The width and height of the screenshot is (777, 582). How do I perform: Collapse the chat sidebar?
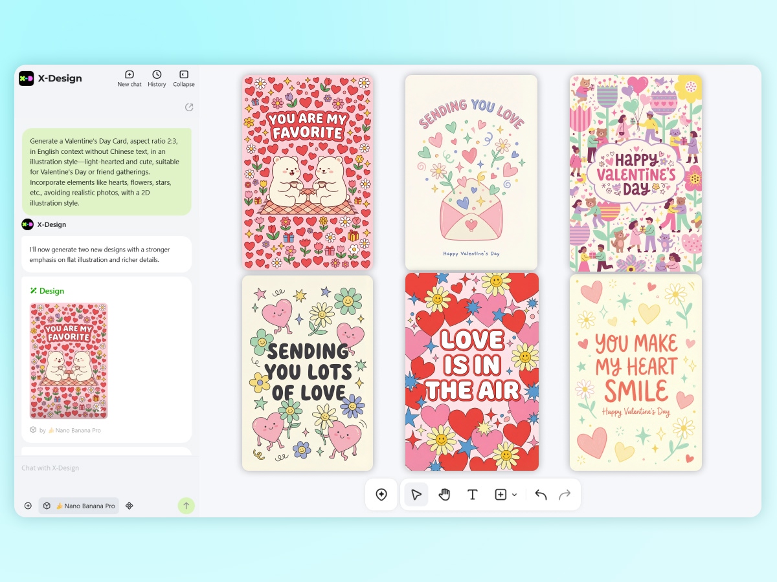click(183, 78)
